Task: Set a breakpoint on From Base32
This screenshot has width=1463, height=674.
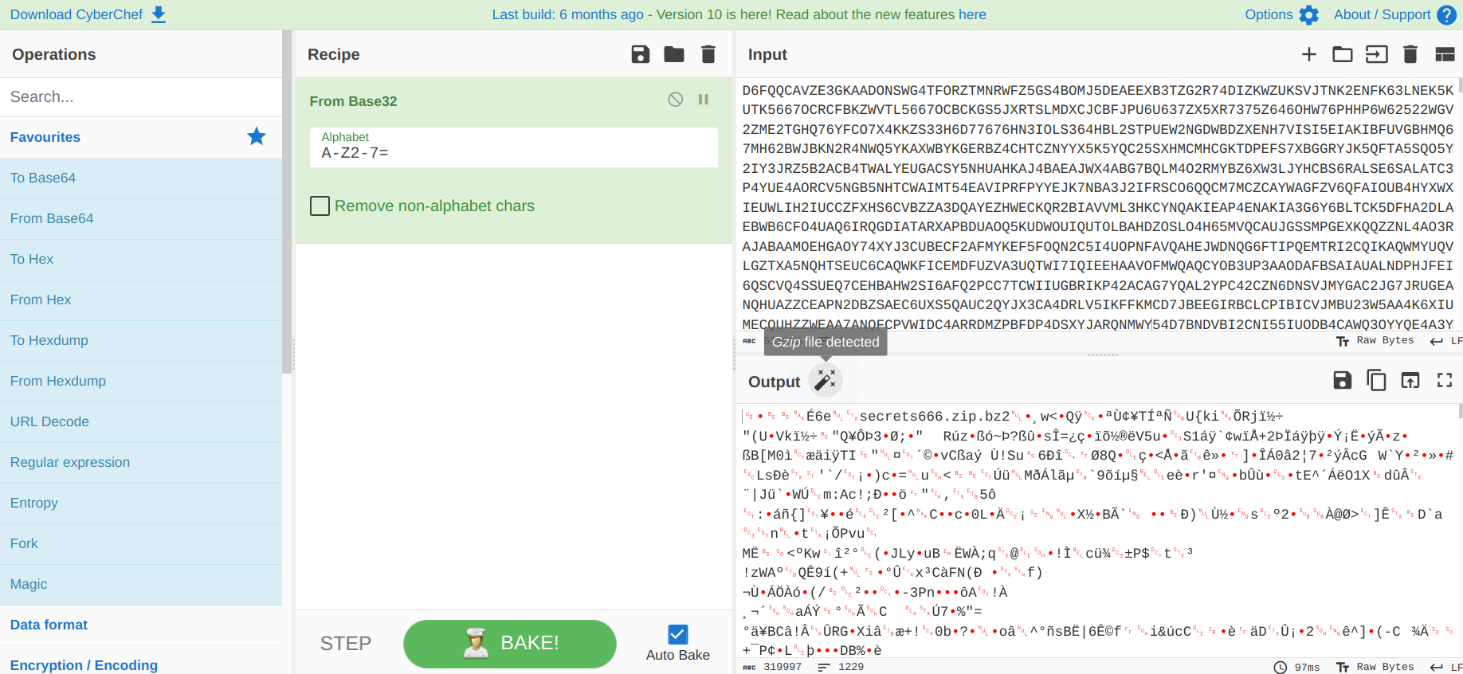Action: point(704,100)
